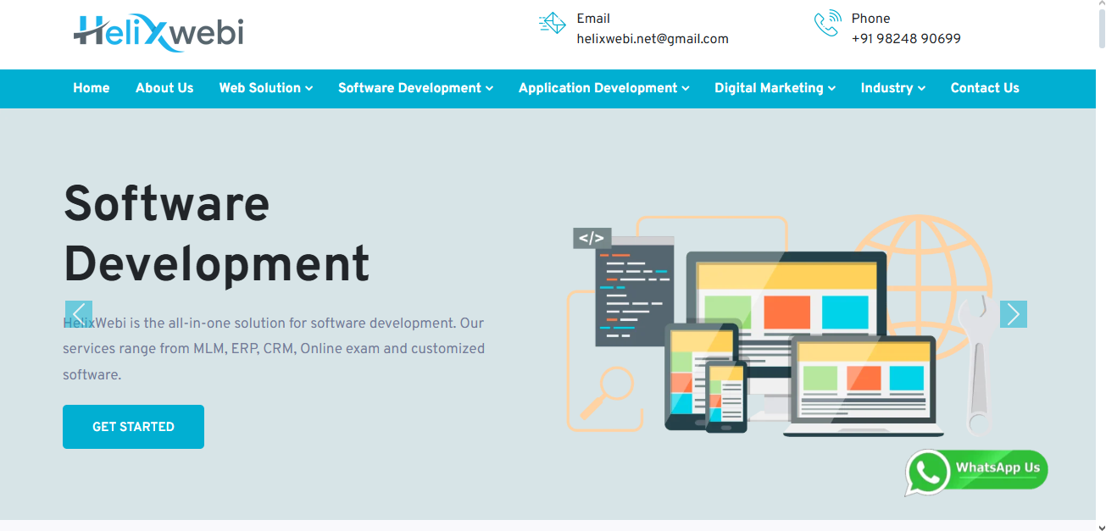Go to the previous slide arrow
This screenshot has height=531, width=1106.
pyautogui.click(x=79, y=314)
